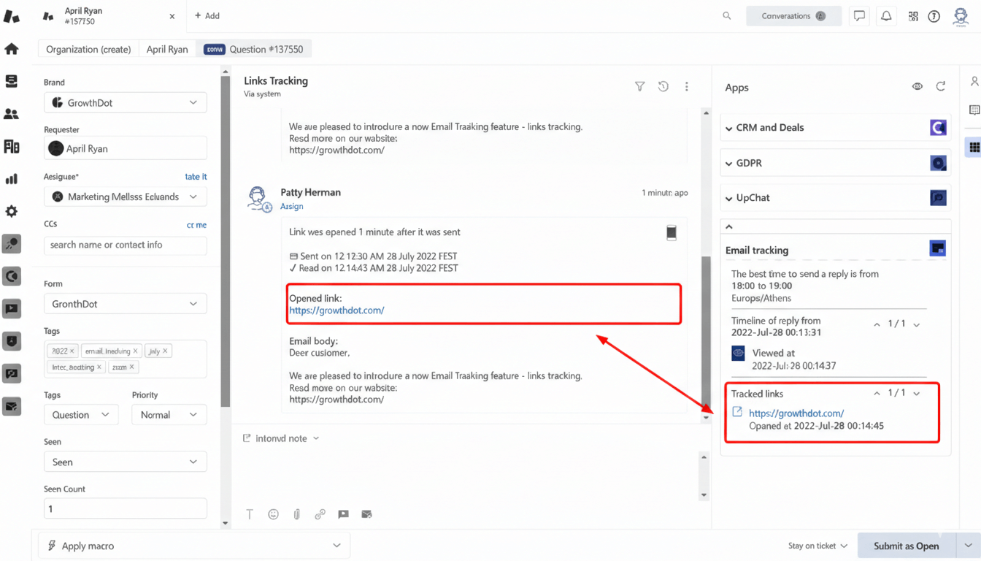Viewport: 981px width, 561px height.
Task: Open the Brand dropdown showing GrowthDot
Action: click(x=125, y=103)
